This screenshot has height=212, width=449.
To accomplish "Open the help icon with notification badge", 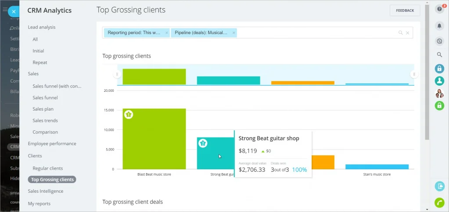I will pyautogui.click(x=439, y=10).
